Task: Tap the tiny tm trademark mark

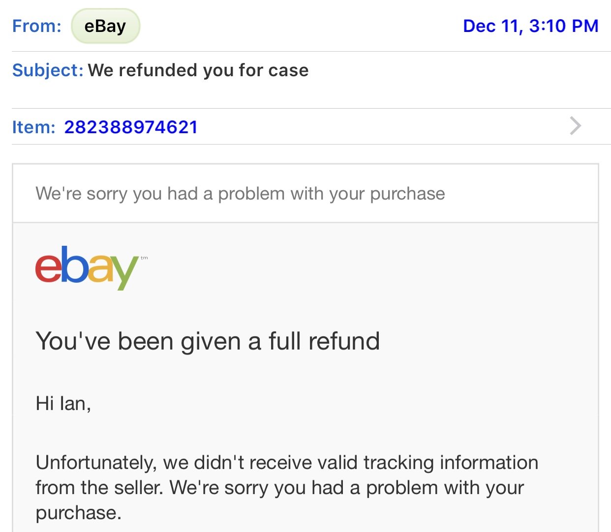Action: point(144,258)
